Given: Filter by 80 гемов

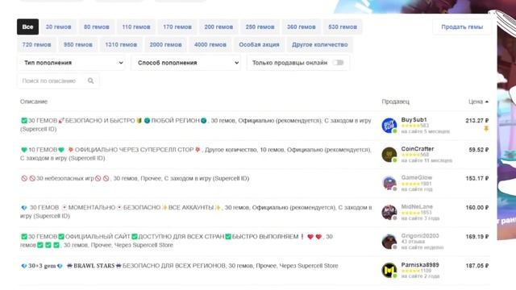Looking at the screenshot, I should coord(97,27).
